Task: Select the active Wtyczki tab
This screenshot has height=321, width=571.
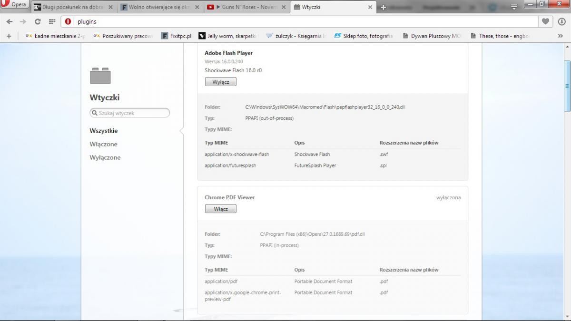Action: pyautogui.click(x=333, y=7)
